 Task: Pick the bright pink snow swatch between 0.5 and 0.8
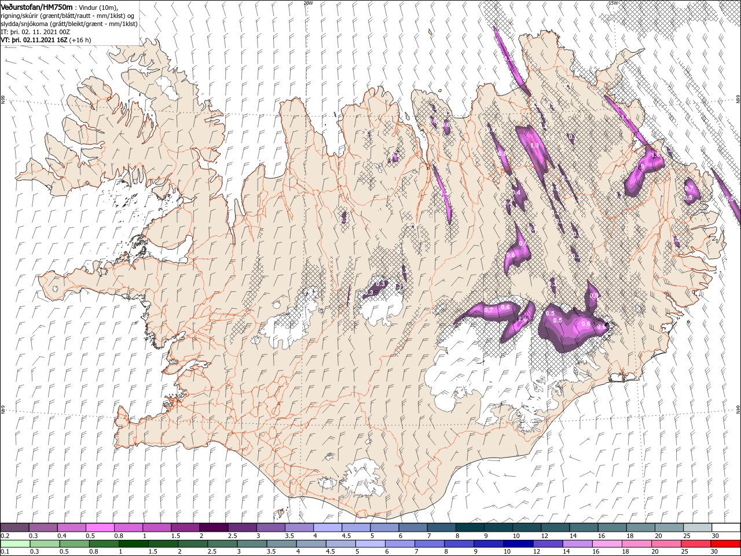coord(100,527)
